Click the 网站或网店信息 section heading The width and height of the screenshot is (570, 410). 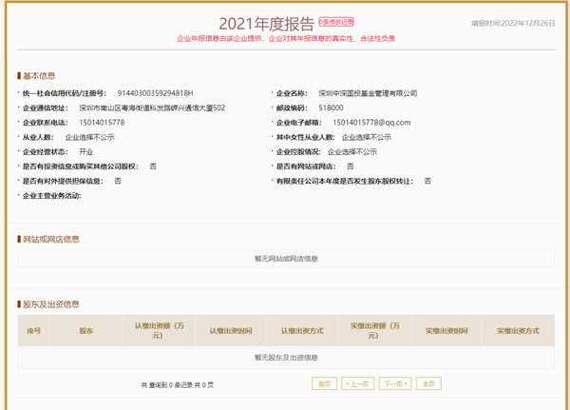click(x=51, y=239)
